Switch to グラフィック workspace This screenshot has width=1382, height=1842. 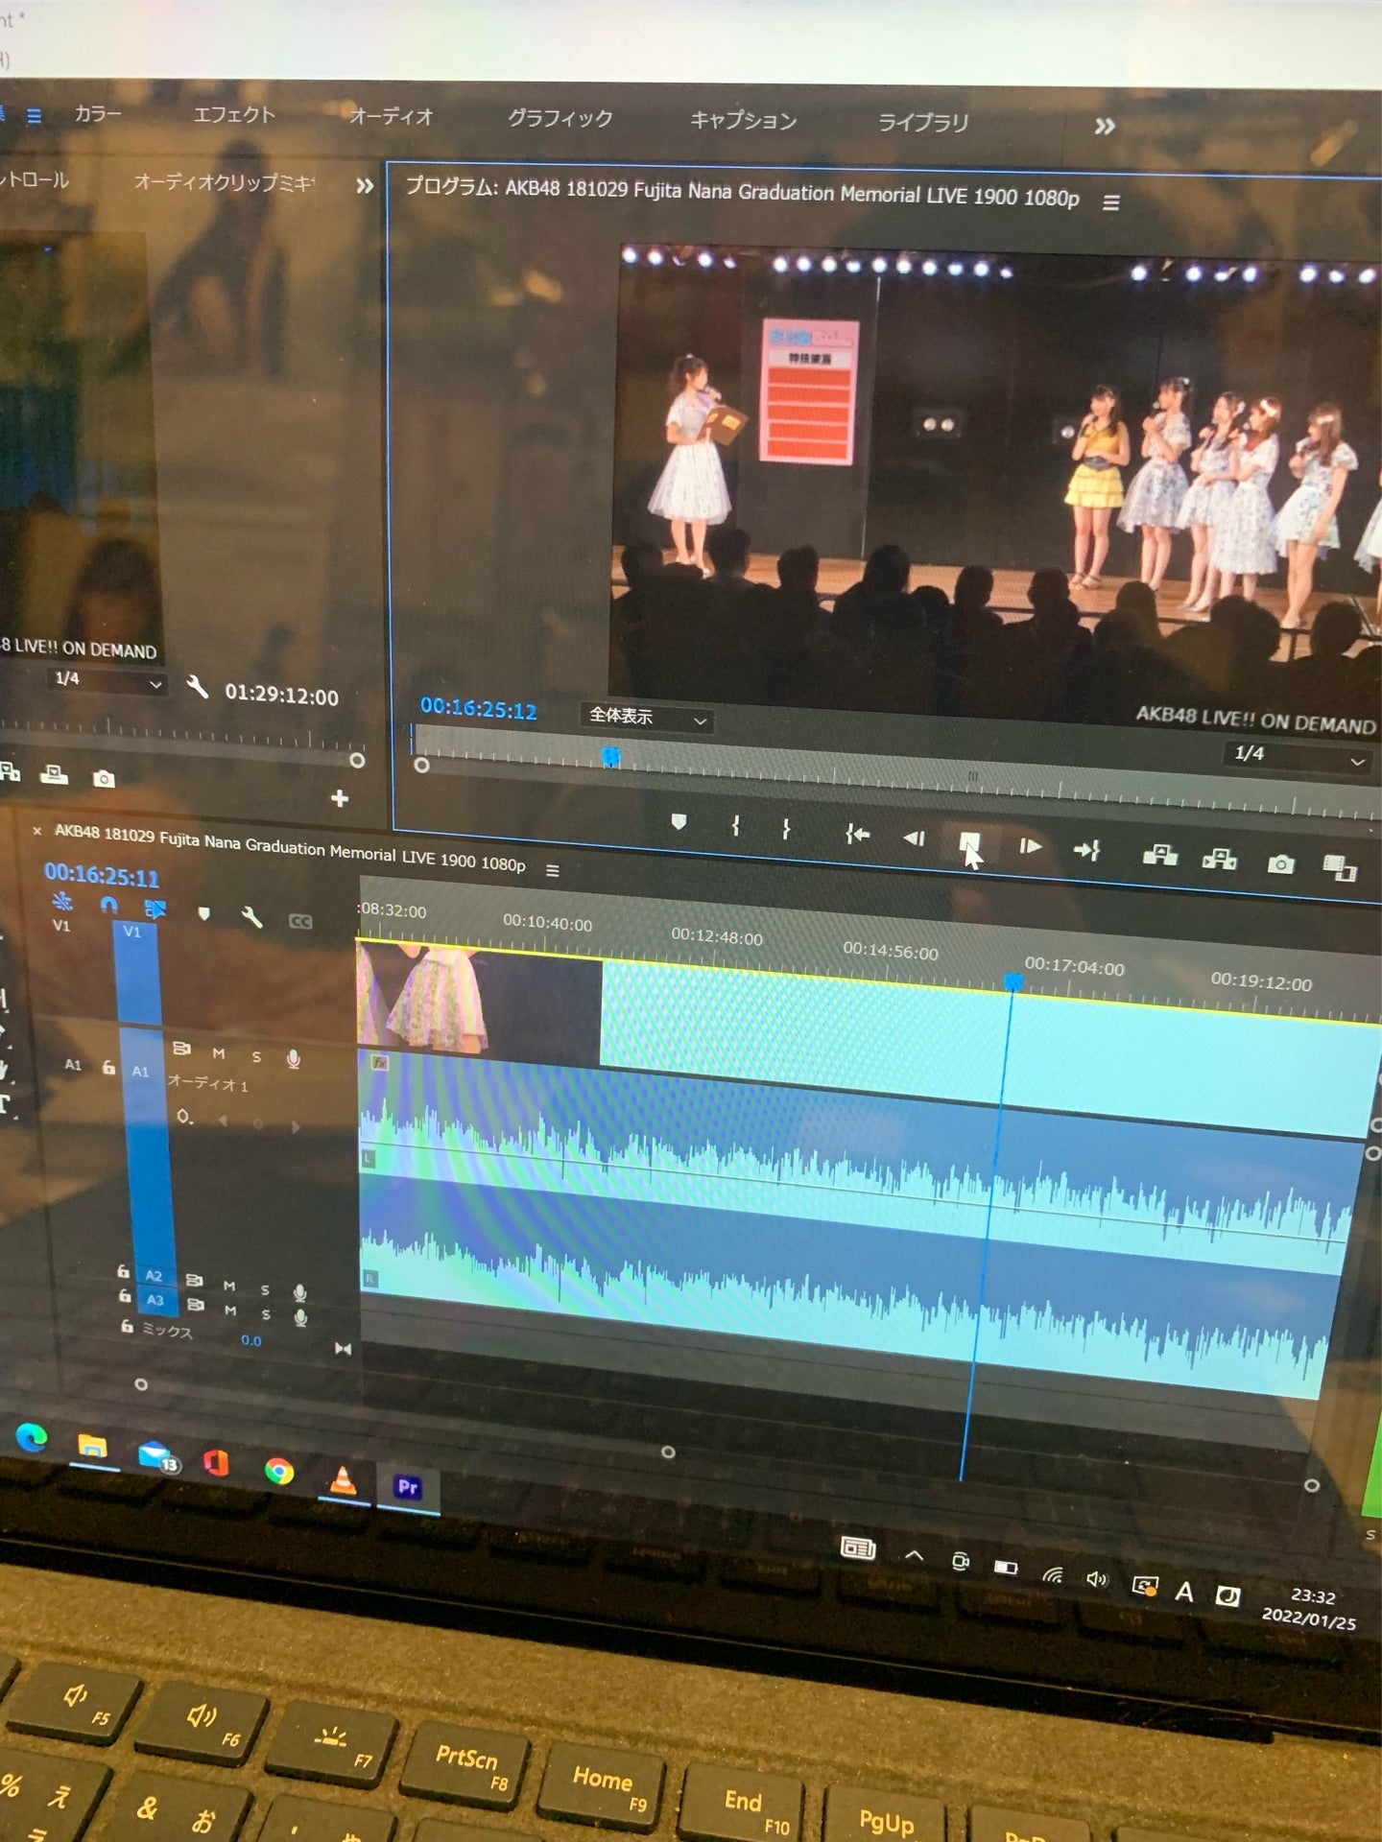coord(560,118)
